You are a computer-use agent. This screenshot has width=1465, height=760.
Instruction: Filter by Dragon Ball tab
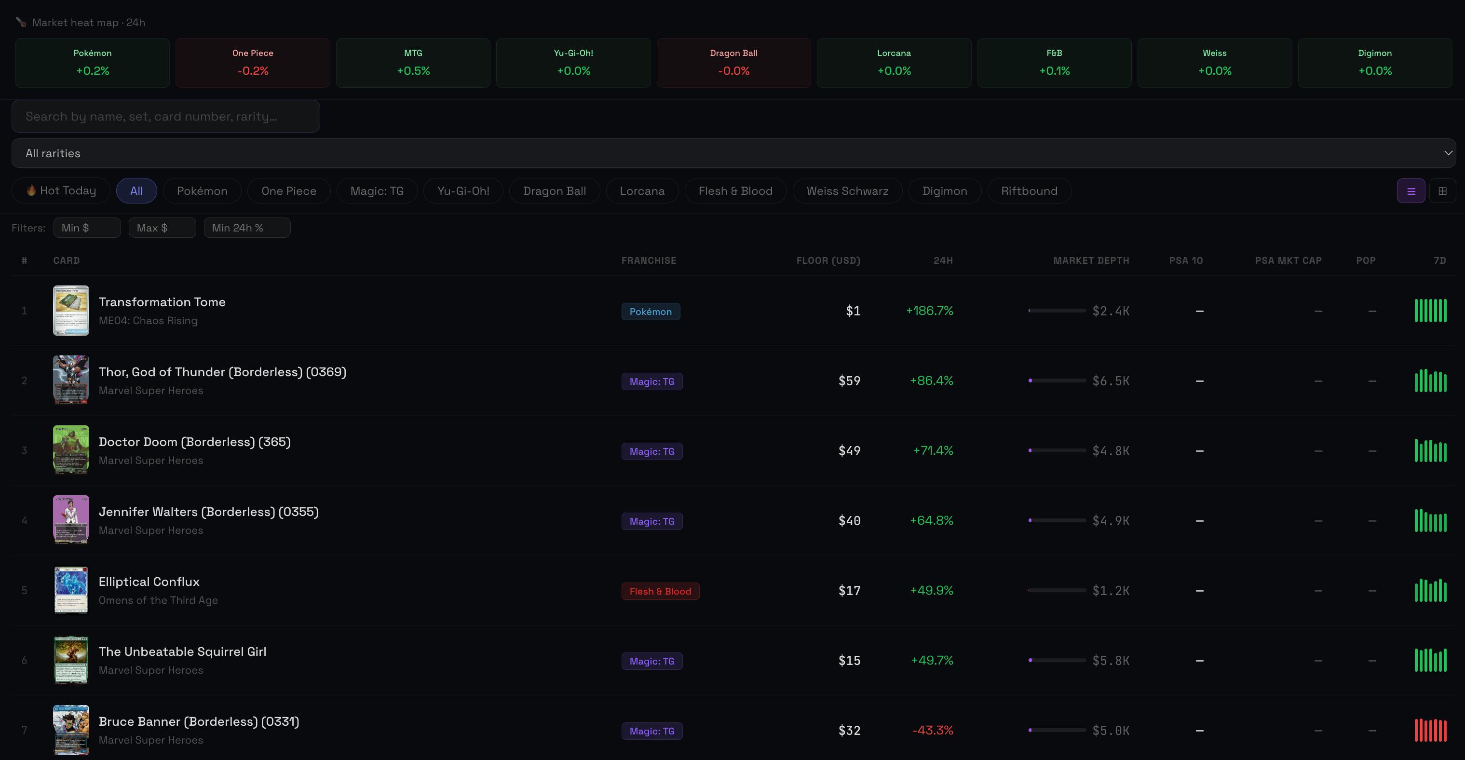[x=555, y=190]
